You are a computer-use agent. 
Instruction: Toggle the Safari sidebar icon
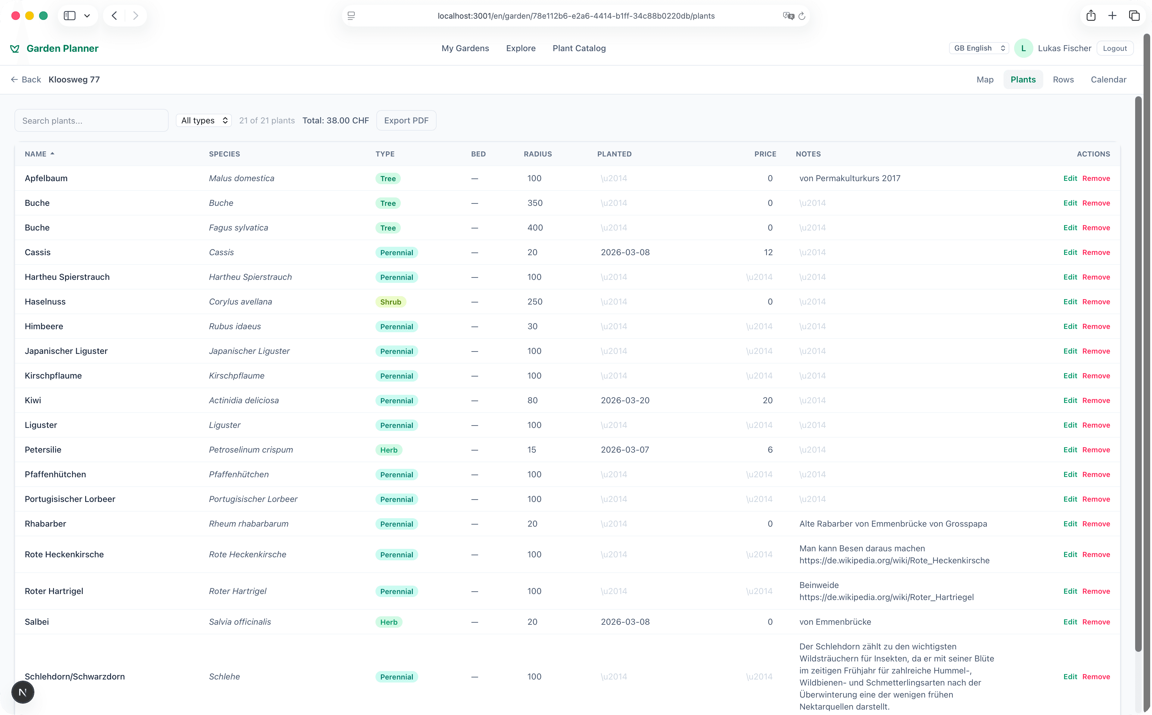coord(70,16)
